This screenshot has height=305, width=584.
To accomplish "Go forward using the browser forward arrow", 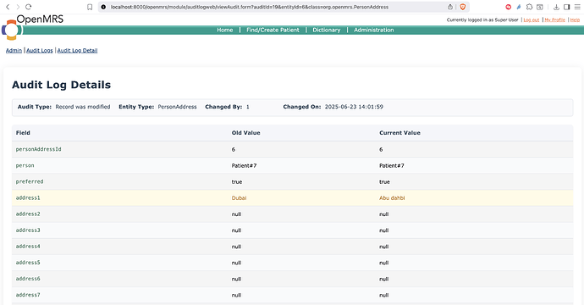I will (x=18, y=7).
